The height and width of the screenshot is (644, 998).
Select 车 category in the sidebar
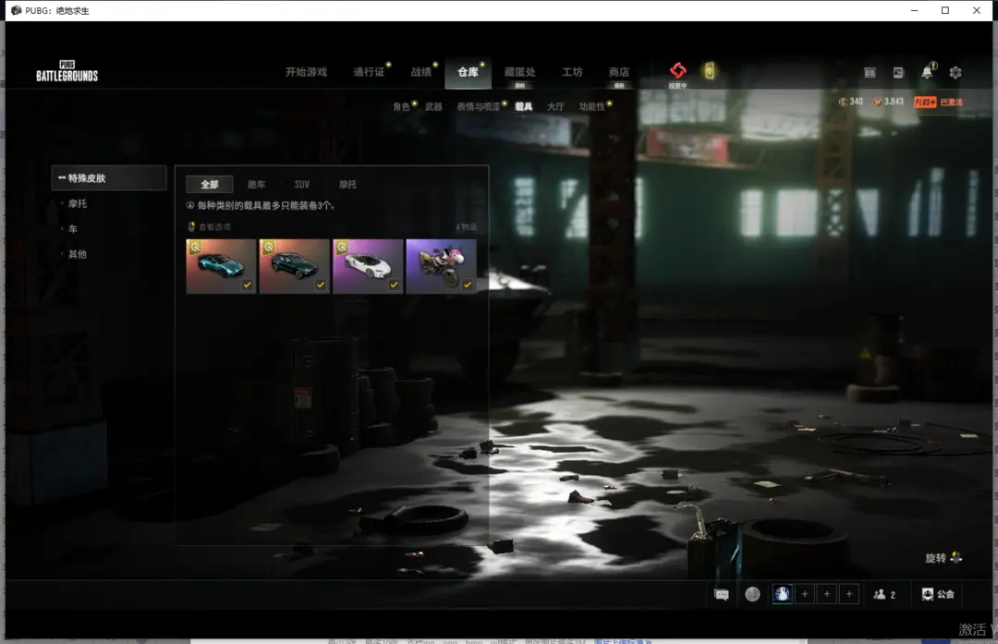point(73,229)
